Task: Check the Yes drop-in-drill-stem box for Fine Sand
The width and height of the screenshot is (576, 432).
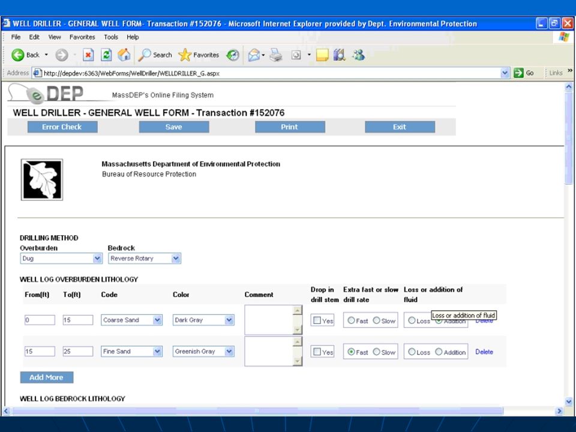Action: (x=317, y=352)
